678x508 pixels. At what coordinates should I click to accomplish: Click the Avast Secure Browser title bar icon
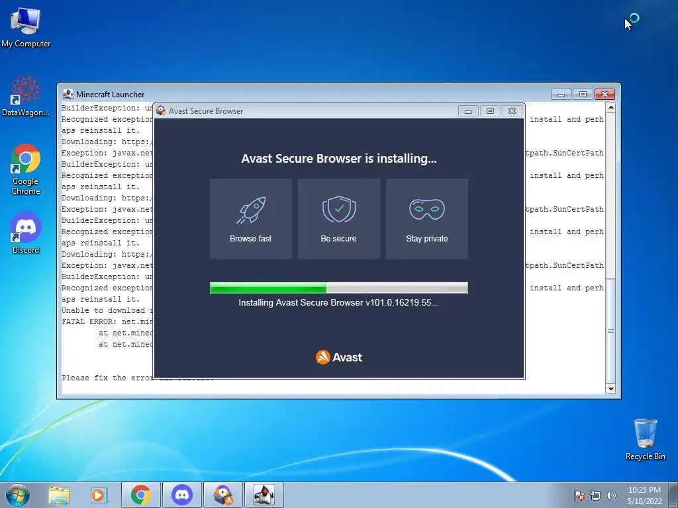(161, 110)
